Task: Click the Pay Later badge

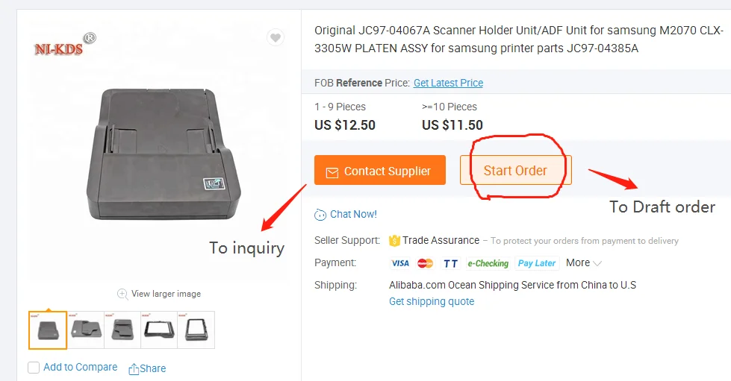Action: pos(537,263)
